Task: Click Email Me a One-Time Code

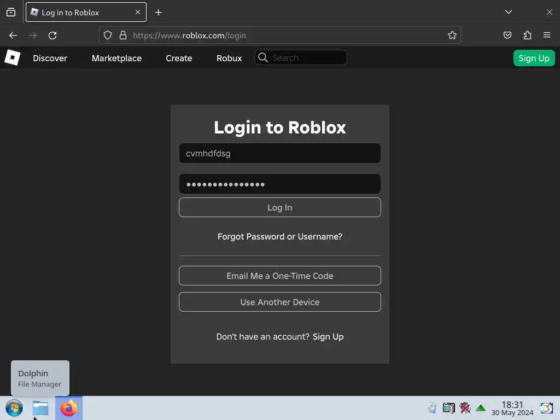Action: pyautogui.click(x=279, y=276)
